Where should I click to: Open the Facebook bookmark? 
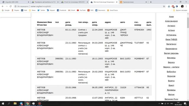61,10
